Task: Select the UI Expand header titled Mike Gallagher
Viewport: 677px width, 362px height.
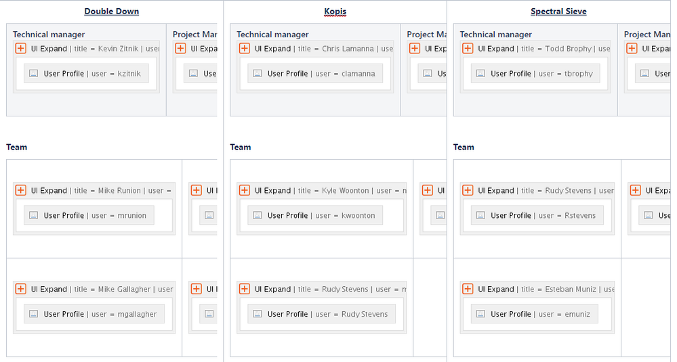Action: tap(94, 289)
